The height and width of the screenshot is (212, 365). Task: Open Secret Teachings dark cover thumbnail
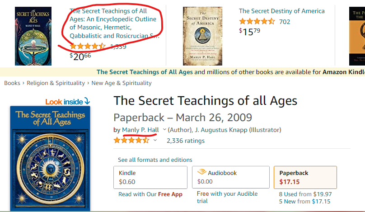pyautogui.click(x=33, y=36)
